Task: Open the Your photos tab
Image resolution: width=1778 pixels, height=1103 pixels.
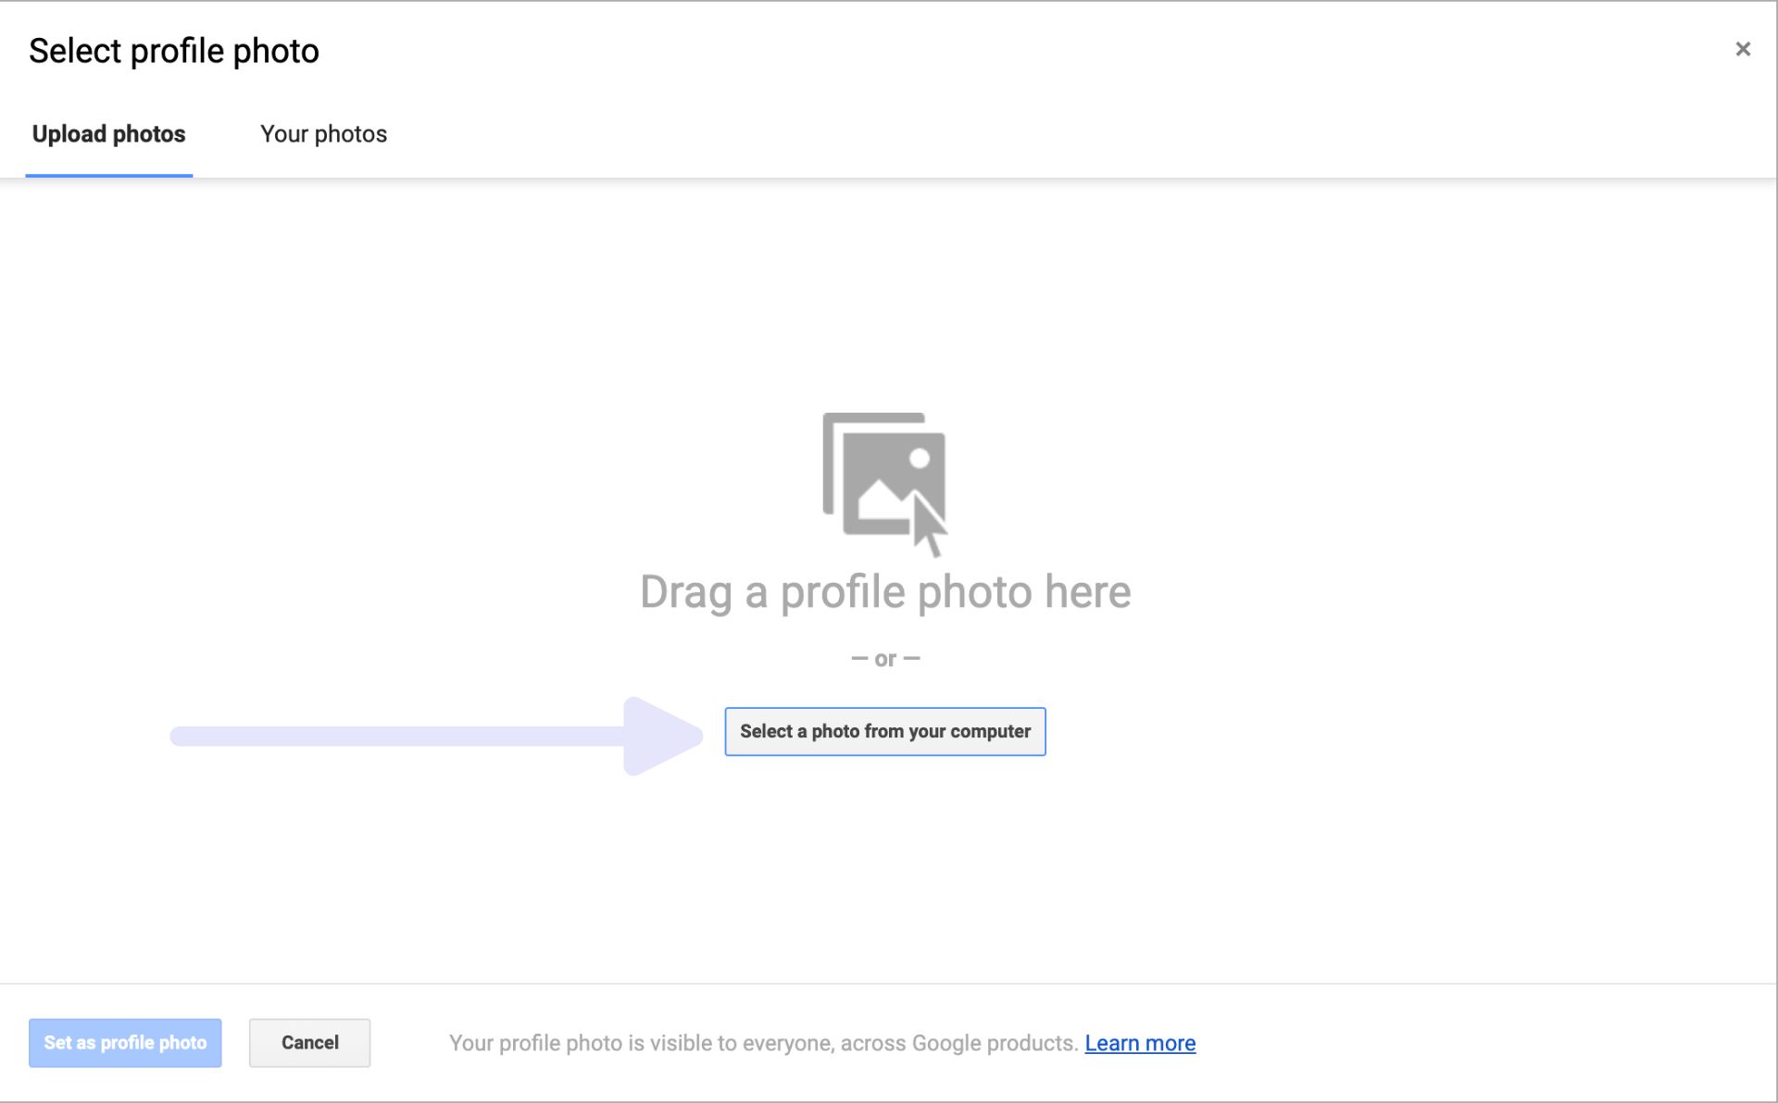Action: 323,134
